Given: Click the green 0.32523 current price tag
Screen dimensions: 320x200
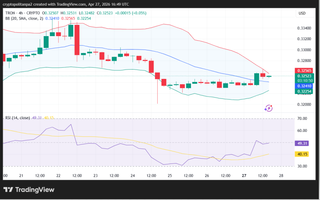Looking at the screenshot, I should click(304, 76).
